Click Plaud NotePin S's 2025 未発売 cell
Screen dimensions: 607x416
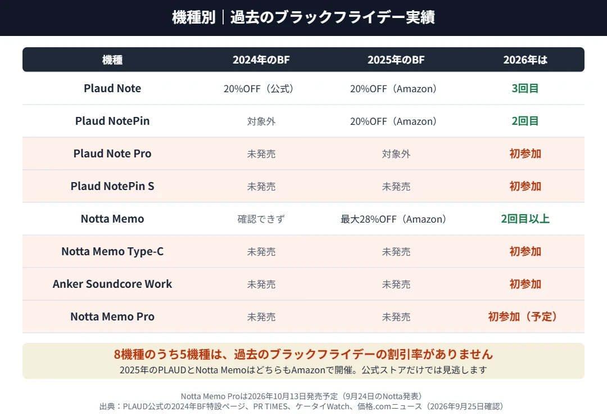[396, 186]
